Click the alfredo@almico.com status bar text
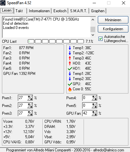130x152 pixels. (x=108, y=150)
